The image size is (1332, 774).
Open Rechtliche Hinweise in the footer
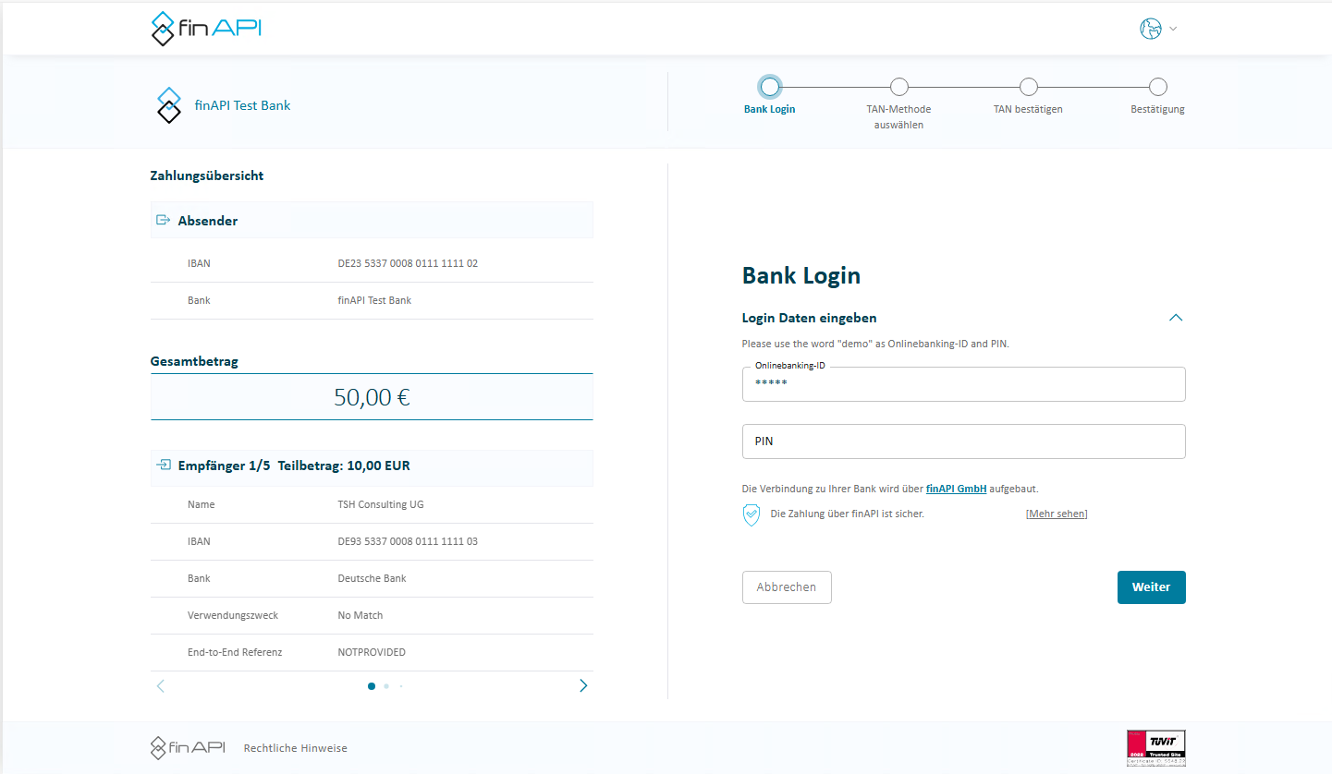[x=296, y=748]
